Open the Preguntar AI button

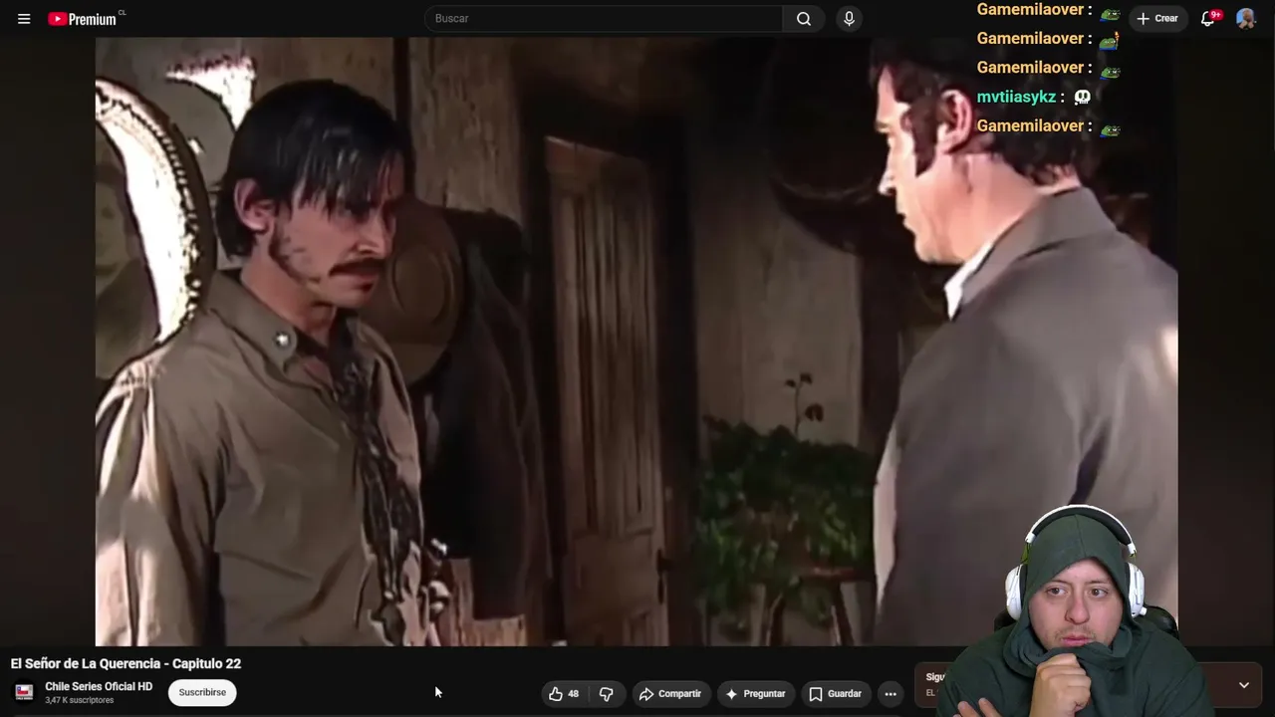(755, 693)
